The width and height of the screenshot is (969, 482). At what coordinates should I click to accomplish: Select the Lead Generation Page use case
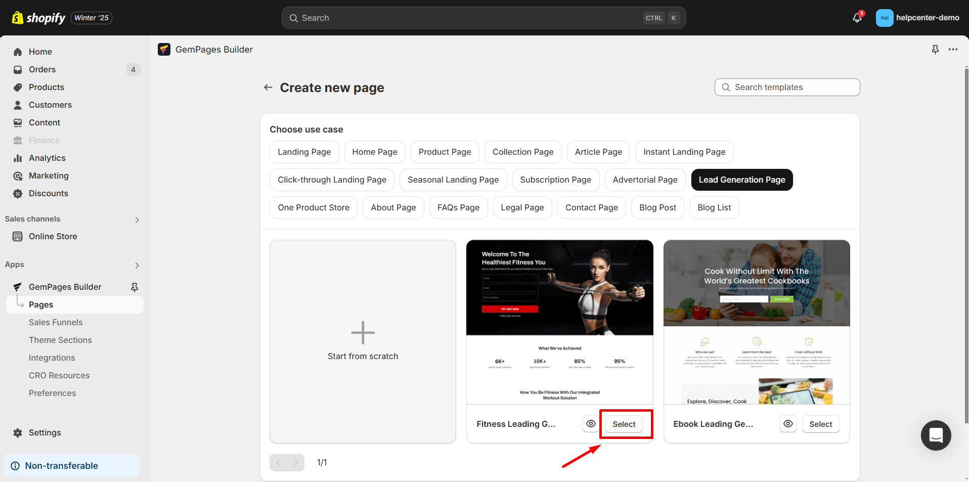coord(741,180)
